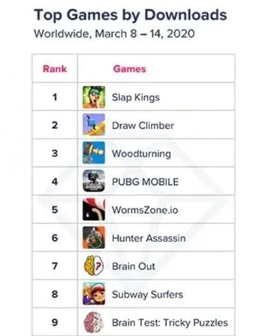Click the Draw Climber game icon

93,125
